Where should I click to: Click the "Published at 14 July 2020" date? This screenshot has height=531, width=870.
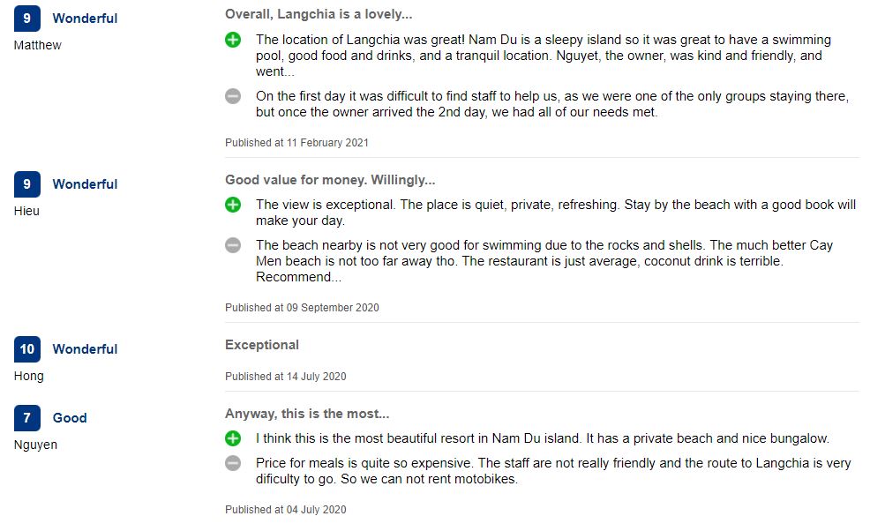pyautogui.click(x=285, y=377)
